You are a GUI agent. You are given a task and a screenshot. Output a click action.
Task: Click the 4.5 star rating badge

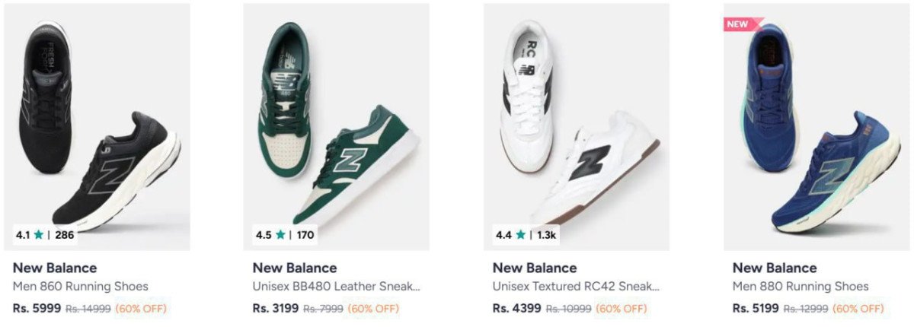tap(285, 235)
